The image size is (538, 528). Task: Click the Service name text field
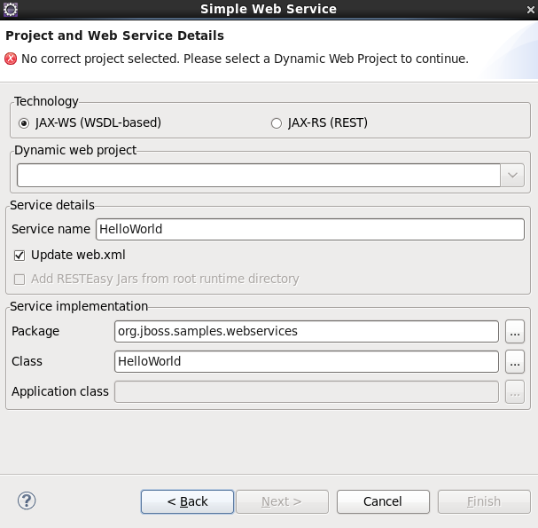click(309, 229)
